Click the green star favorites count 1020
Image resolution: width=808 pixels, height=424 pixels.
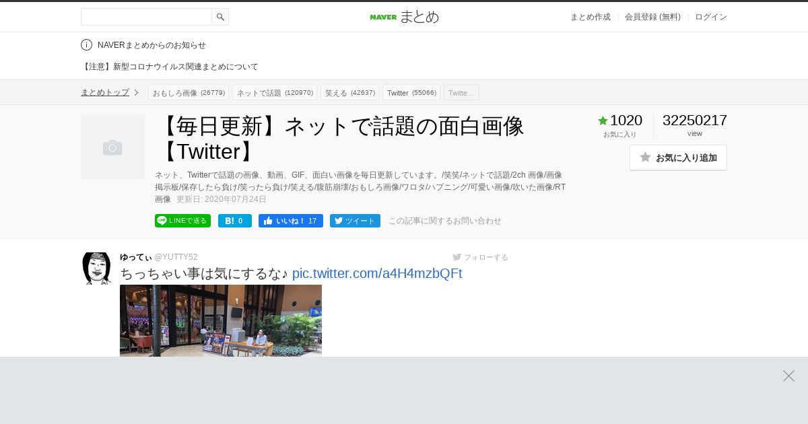[x=620, y=120]
